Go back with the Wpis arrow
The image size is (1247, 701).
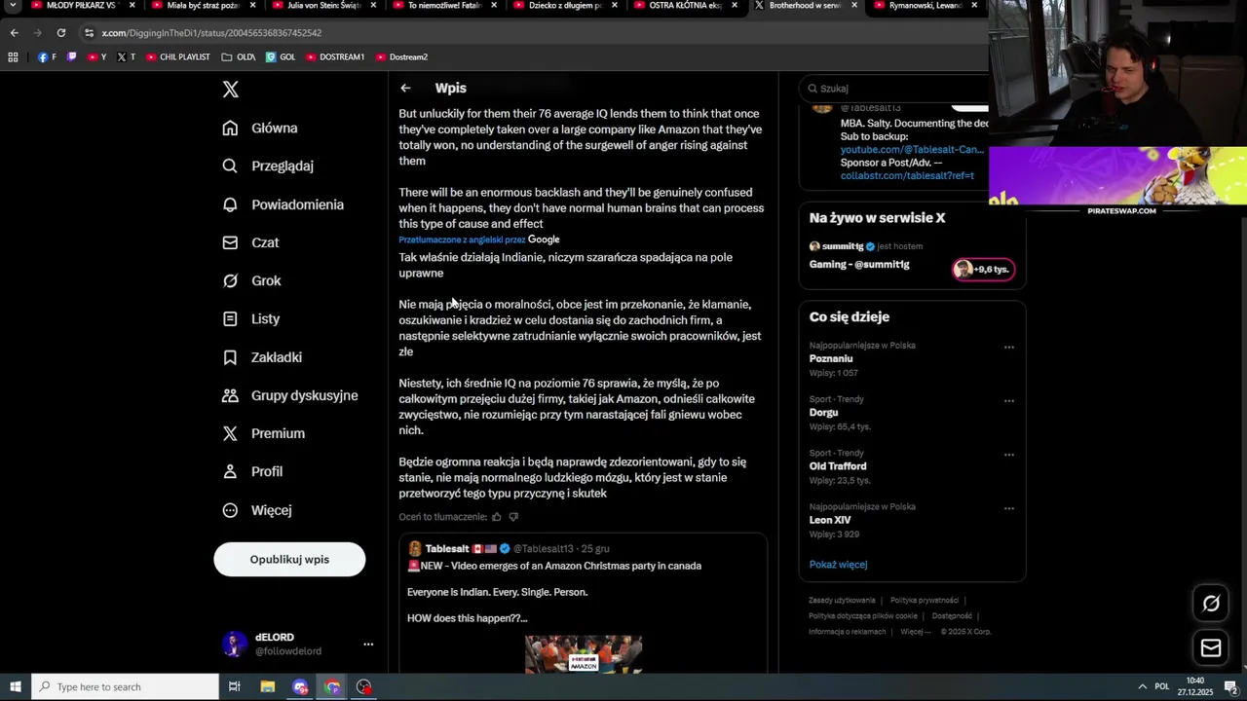pyautogui.click(x=405, y=88)
